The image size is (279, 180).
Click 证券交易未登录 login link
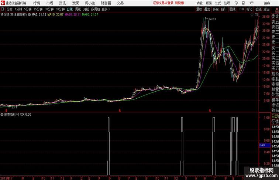[x=163, y=3]
